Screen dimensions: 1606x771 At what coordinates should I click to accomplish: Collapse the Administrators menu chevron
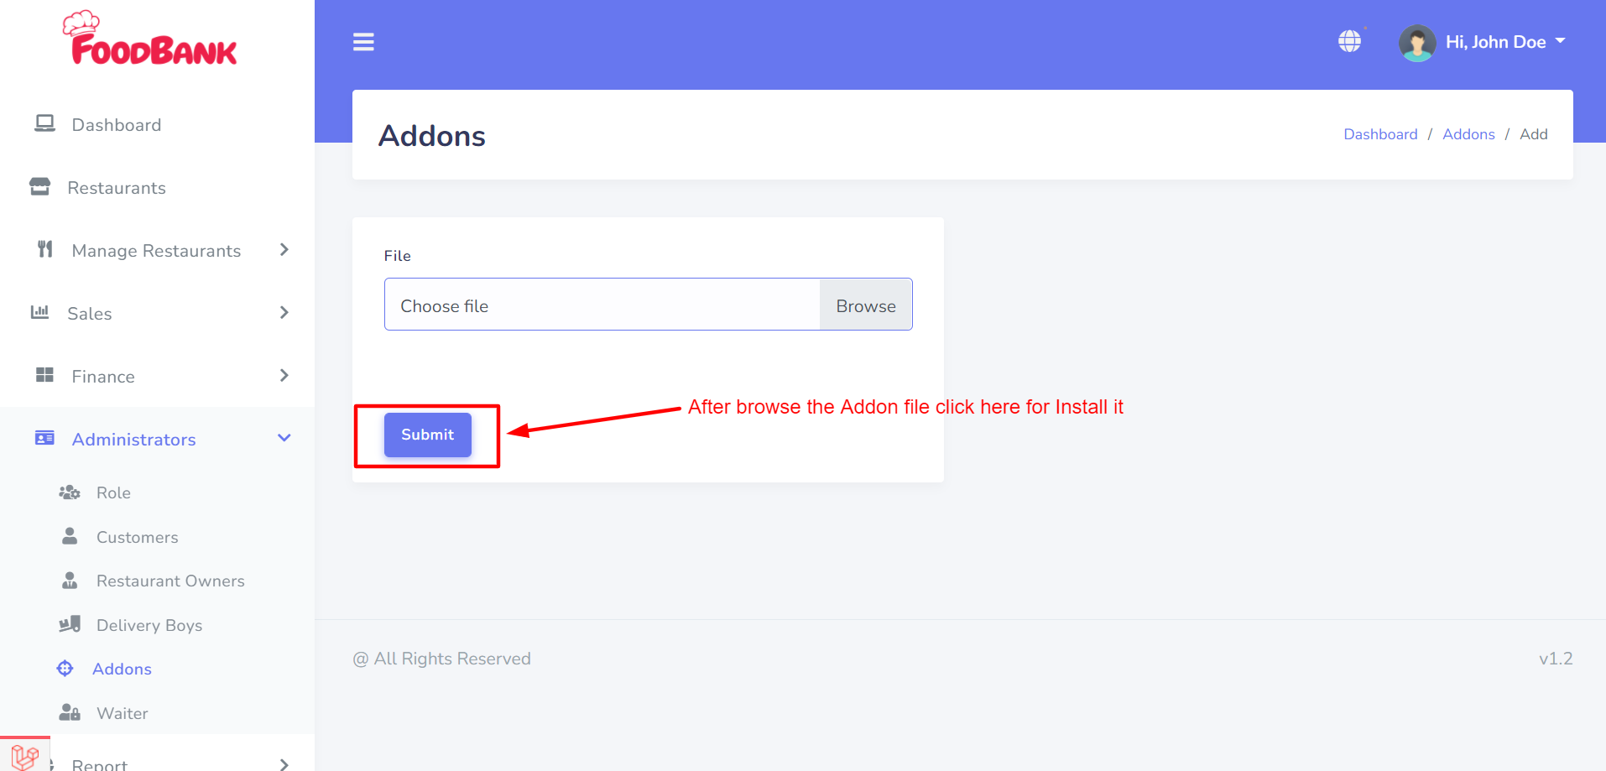(x=284, y=438)
